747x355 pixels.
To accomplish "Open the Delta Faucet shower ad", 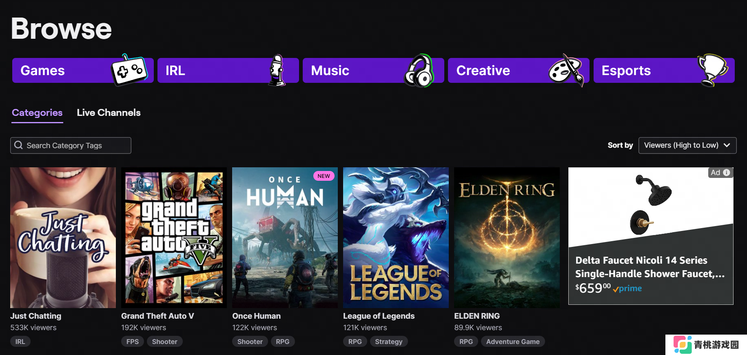I will coord(651,236).
